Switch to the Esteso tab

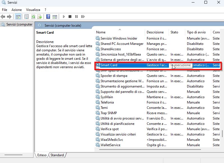tap(42, 155)
